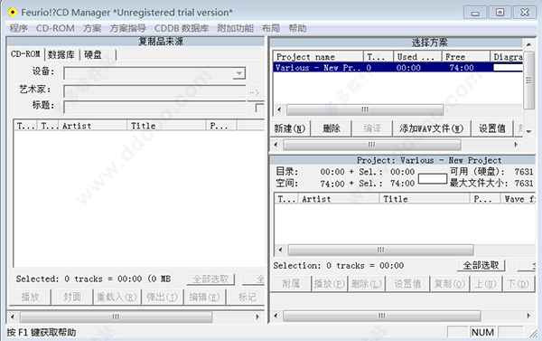Click right arrow of project buttons scrollbar
This screenshot has width=542, height=341.
tap(516, 145)
